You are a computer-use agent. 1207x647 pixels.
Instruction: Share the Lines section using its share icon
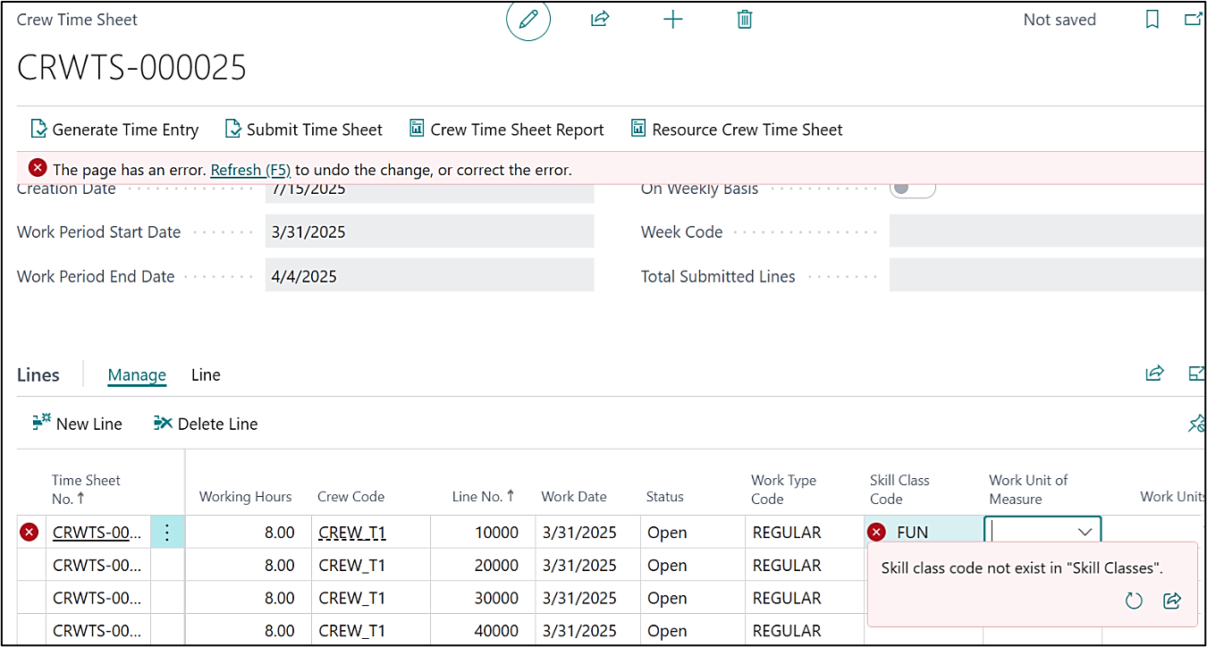1155,374
